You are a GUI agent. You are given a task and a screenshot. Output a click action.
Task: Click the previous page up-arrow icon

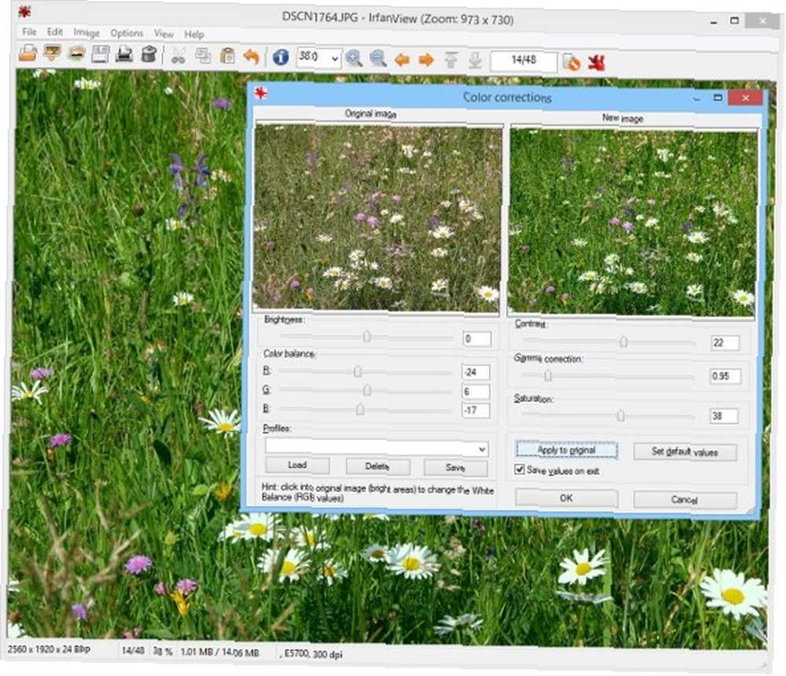click(x=450, y=61)
